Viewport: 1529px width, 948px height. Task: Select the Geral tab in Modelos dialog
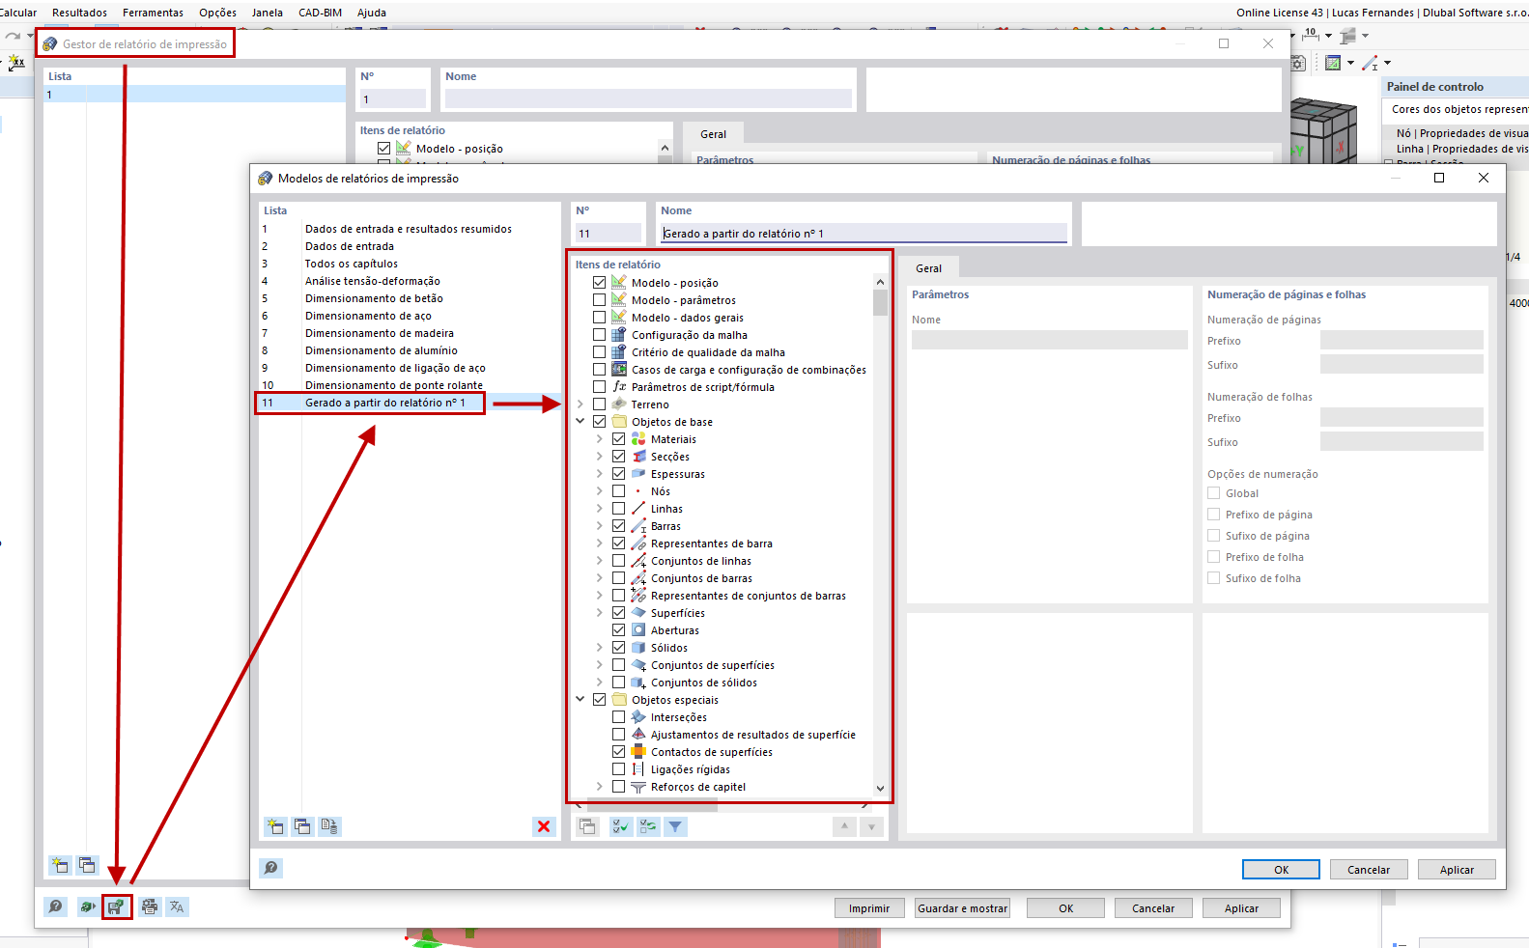929,268
